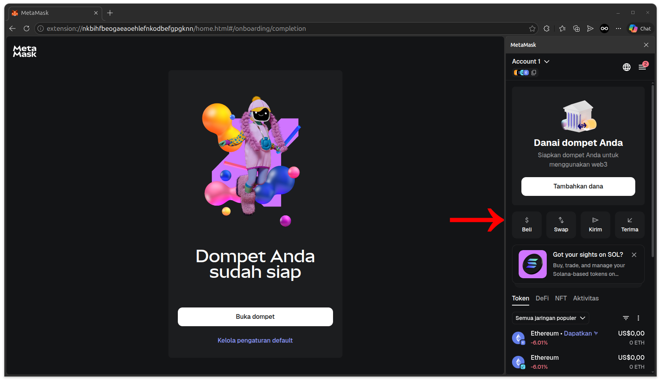Click the 'Buka dompet' button
661x382 pixels.
[255, 316]
